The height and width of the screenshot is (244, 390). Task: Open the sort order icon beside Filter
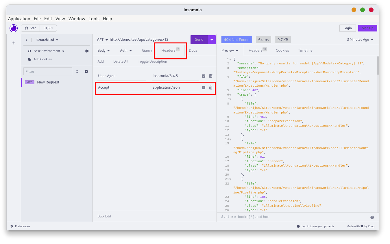coord(77,71)
